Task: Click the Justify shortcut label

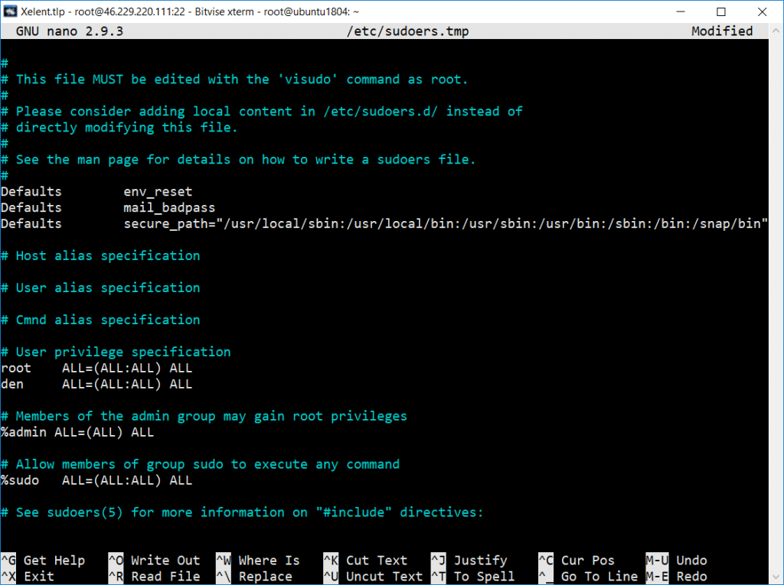Action: [481, 561]
